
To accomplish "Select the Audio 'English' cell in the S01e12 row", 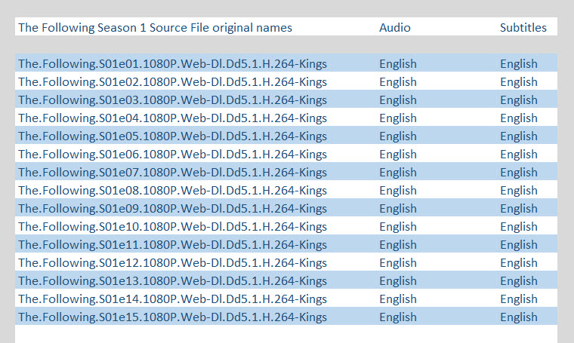I will click(x=398, y=262).
